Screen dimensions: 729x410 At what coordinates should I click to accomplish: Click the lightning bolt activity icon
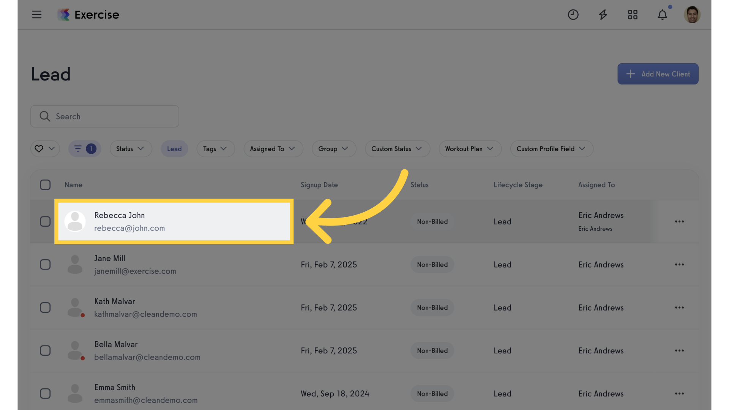(603, 14)
